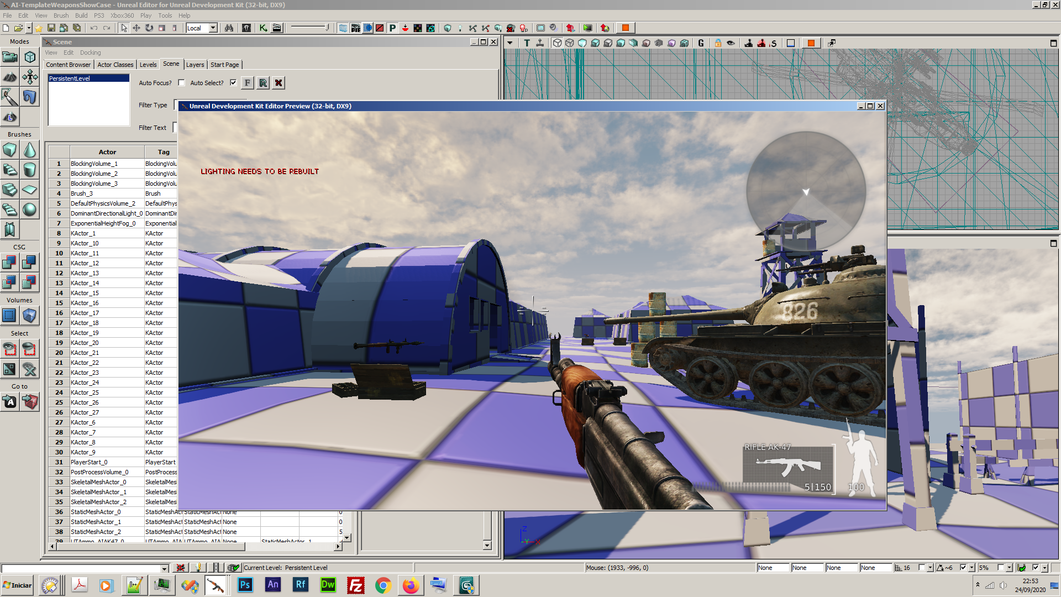
Task: Toggle Play In Editor PIE icon
Action: pyautogui.click(x=355, y=28)
